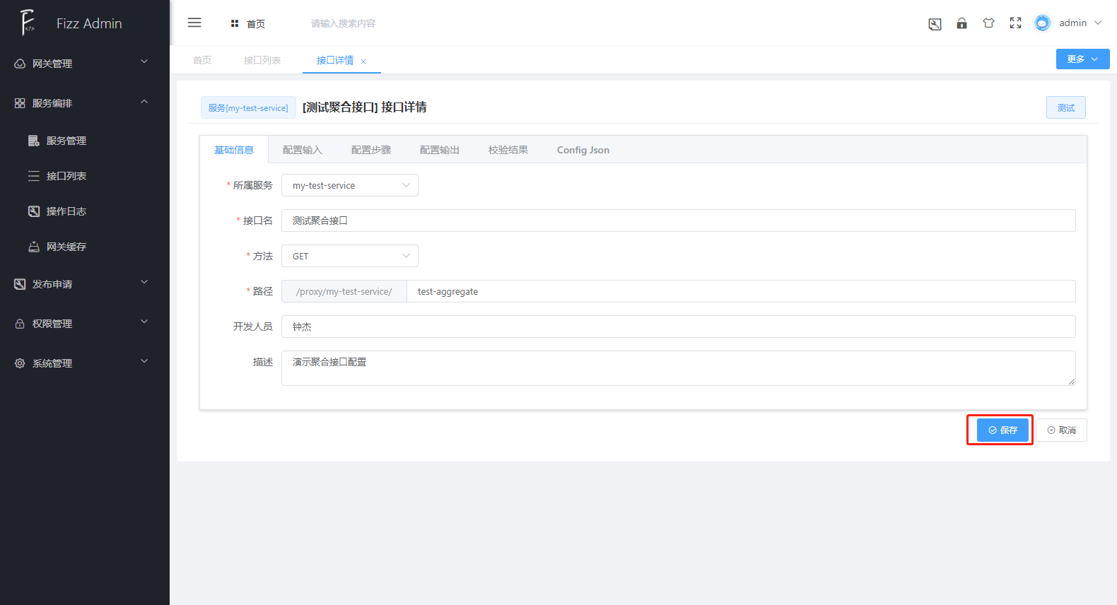
Task: Click the 网关缓存 sidebar icon
Action: tap(34, 247)
